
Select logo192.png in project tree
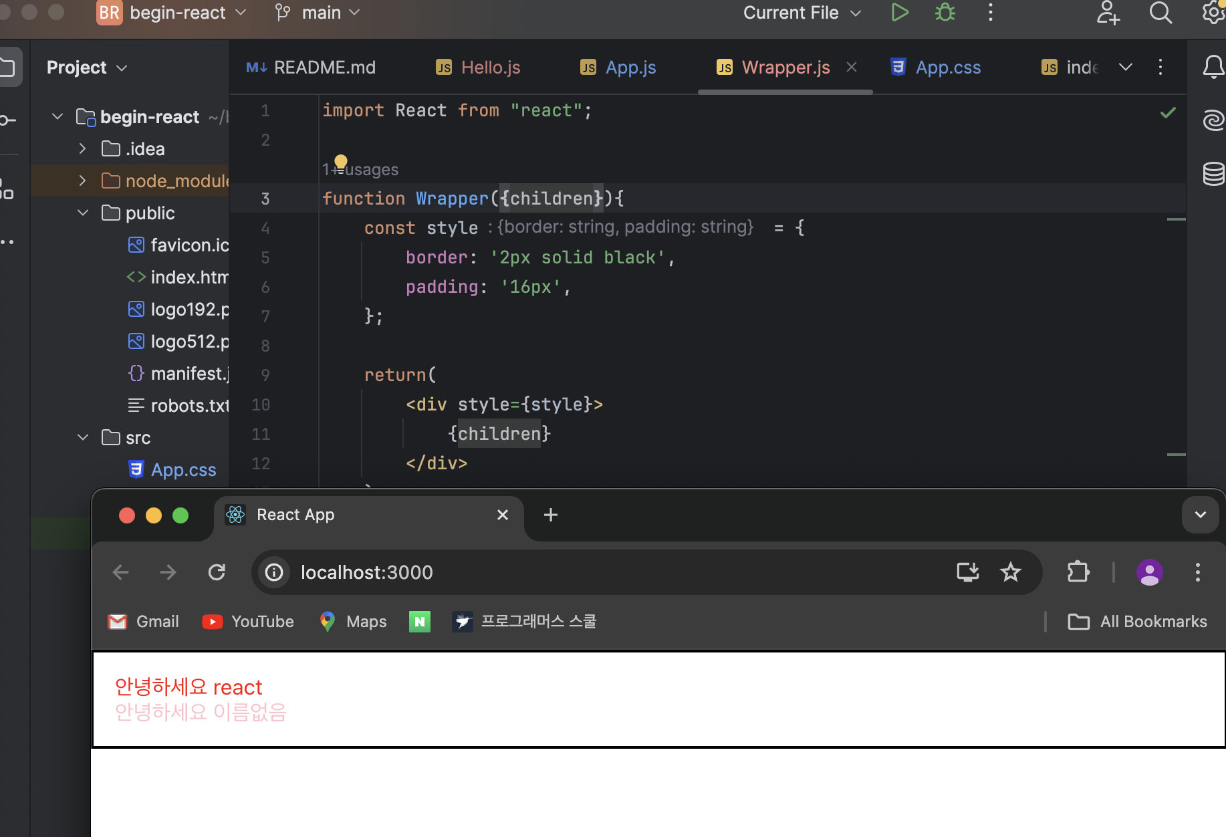coord(178,310)
